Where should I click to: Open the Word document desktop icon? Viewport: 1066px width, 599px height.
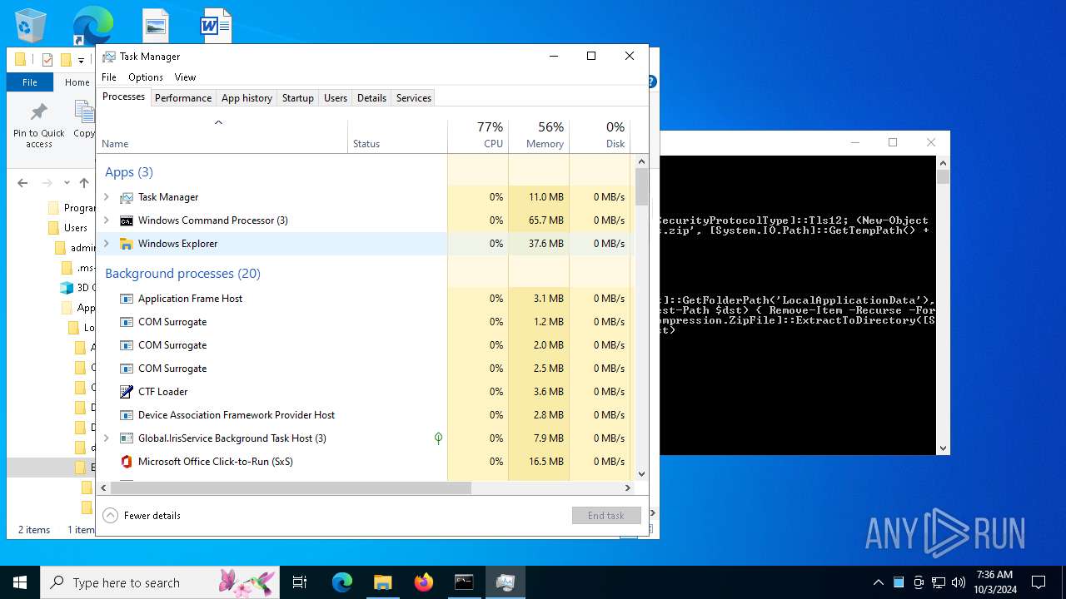[x=216, y=26]
